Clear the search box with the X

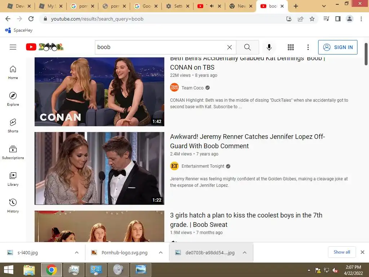tap(230, 47)
